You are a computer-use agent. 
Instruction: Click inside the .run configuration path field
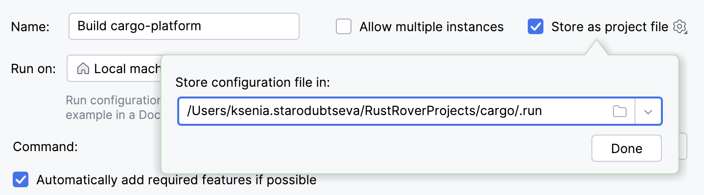[392, 111]
